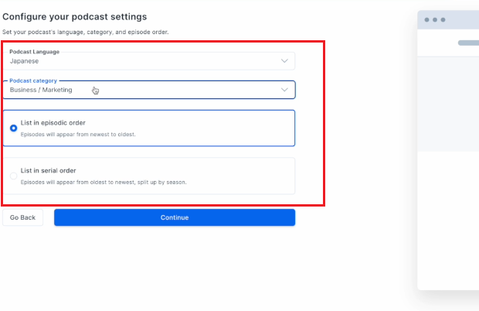Click the blue Continue button
This screenshot has height=311, width=479.
[x=175, y=217]
